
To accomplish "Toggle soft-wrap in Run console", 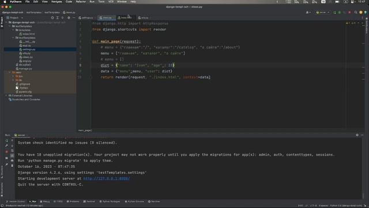I will point(12,151).
